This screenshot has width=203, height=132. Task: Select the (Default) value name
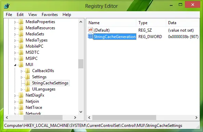point(102,30)
